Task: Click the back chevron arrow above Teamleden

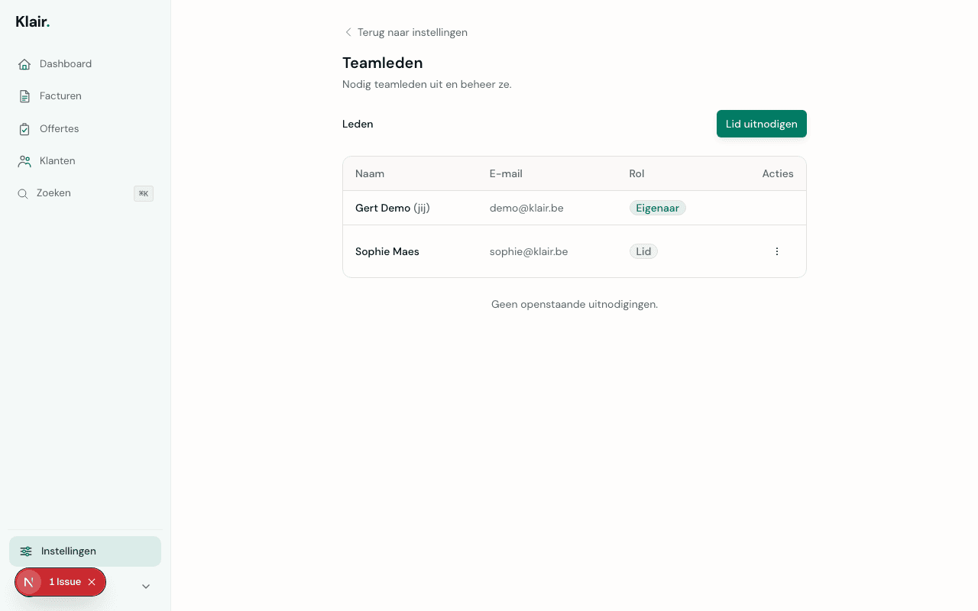Action: click(348, 32)
